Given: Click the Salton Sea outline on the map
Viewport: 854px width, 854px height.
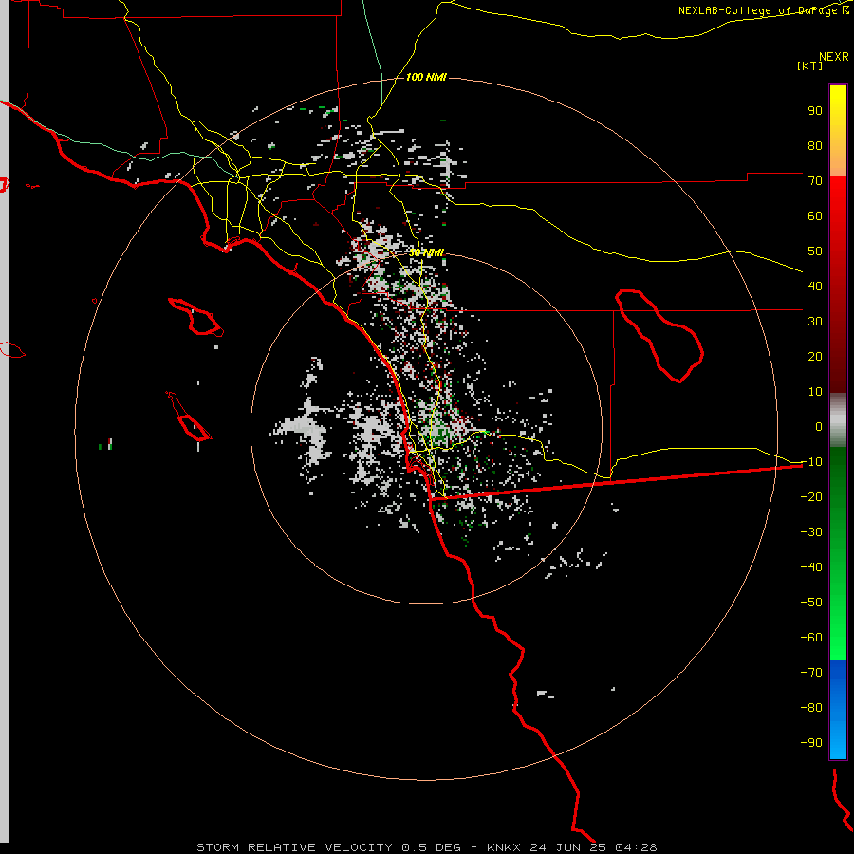Looking at the screenshot, I should (659, 337).
